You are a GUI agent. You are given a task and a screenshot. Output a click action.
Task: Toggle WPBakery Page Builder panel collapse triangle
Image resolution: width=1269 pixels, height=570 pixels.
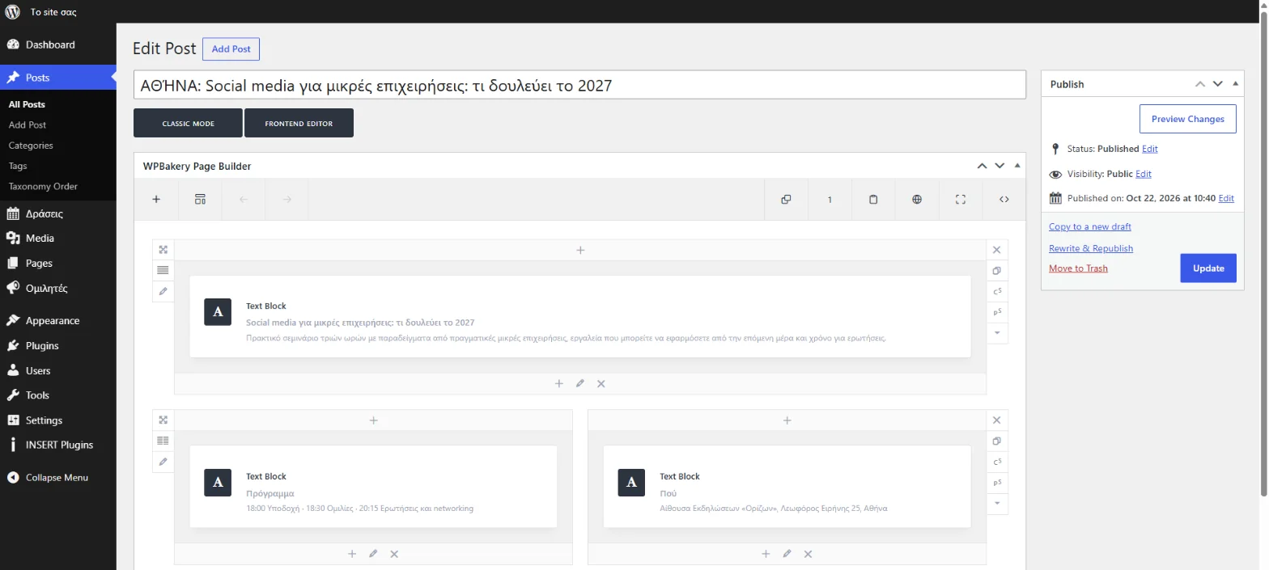[1017, 166]
